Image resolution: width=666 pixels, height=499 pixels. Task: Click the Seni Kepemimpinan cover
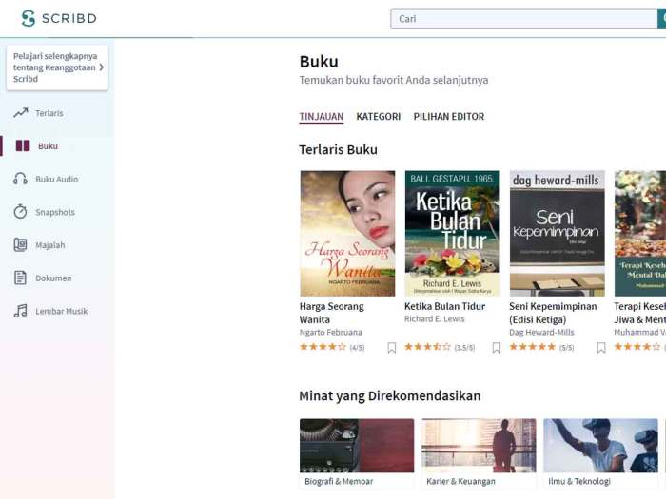pyautogui.click(x=558, y=234)
